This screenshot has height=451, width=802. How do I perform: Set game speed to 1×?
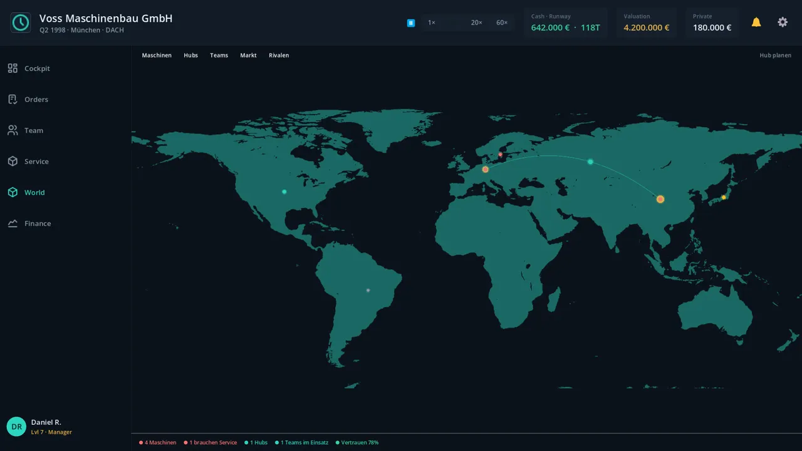point(432,23)
